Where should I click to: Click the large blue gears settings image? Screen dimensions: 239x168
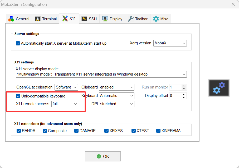pyautogui.click(x=219, y=88)
